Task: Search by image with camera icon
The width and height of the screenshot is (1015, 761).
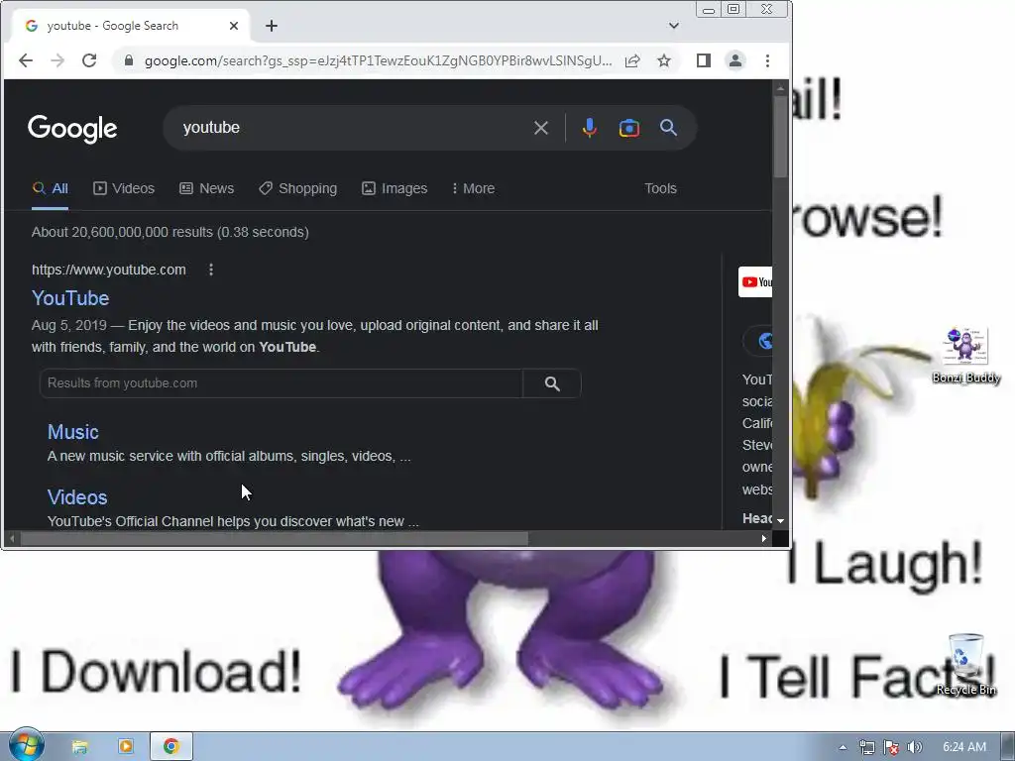Action: point(629,128)
